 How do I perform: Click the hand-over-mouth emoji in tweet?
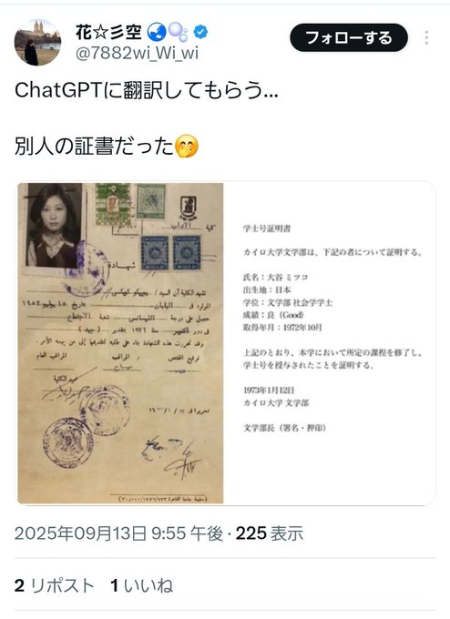(186, 147)
